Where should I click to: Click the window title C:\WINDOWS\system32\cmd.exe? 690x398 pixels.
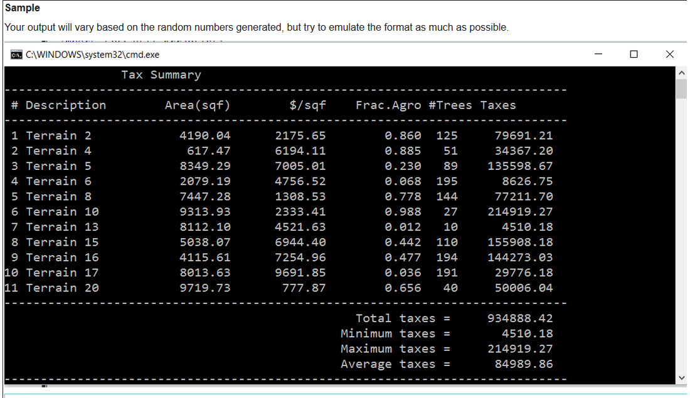(x=92, y=55)
